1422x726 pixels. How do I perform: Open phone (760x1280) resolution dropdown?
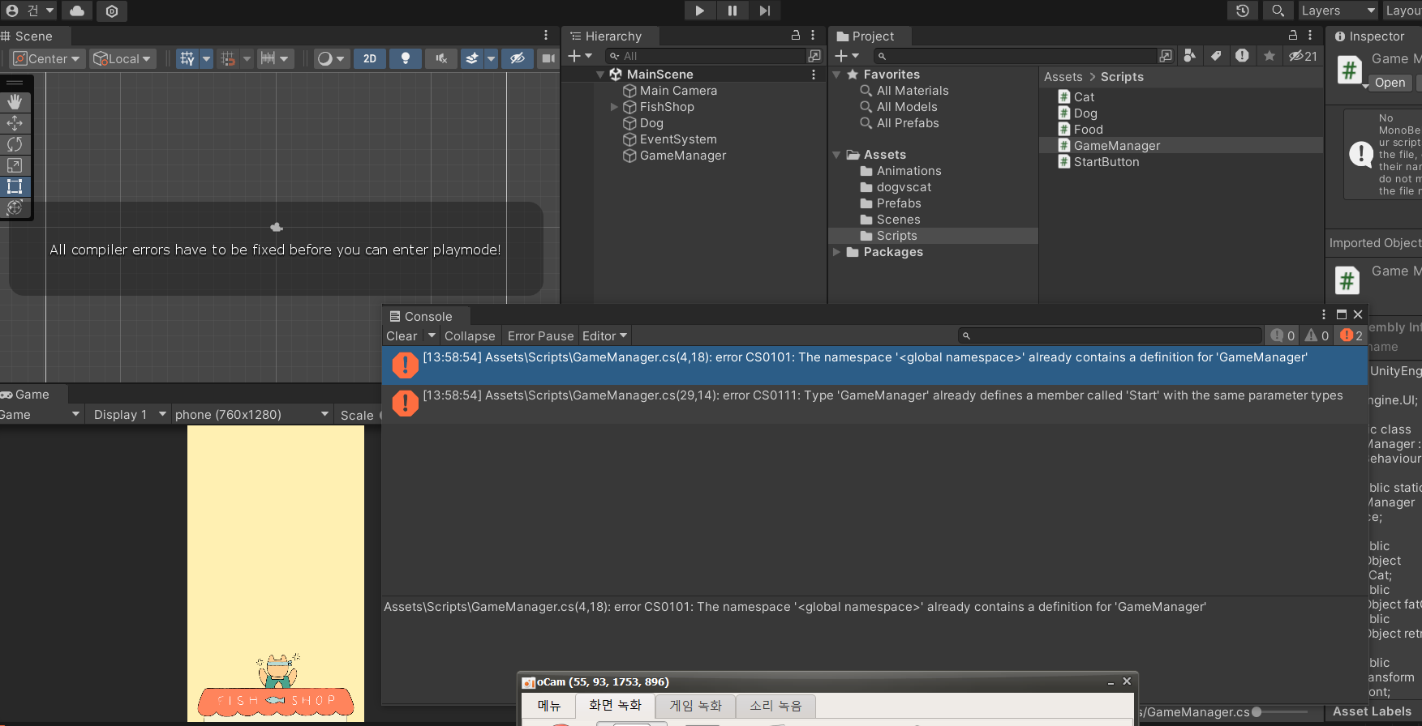252,414
